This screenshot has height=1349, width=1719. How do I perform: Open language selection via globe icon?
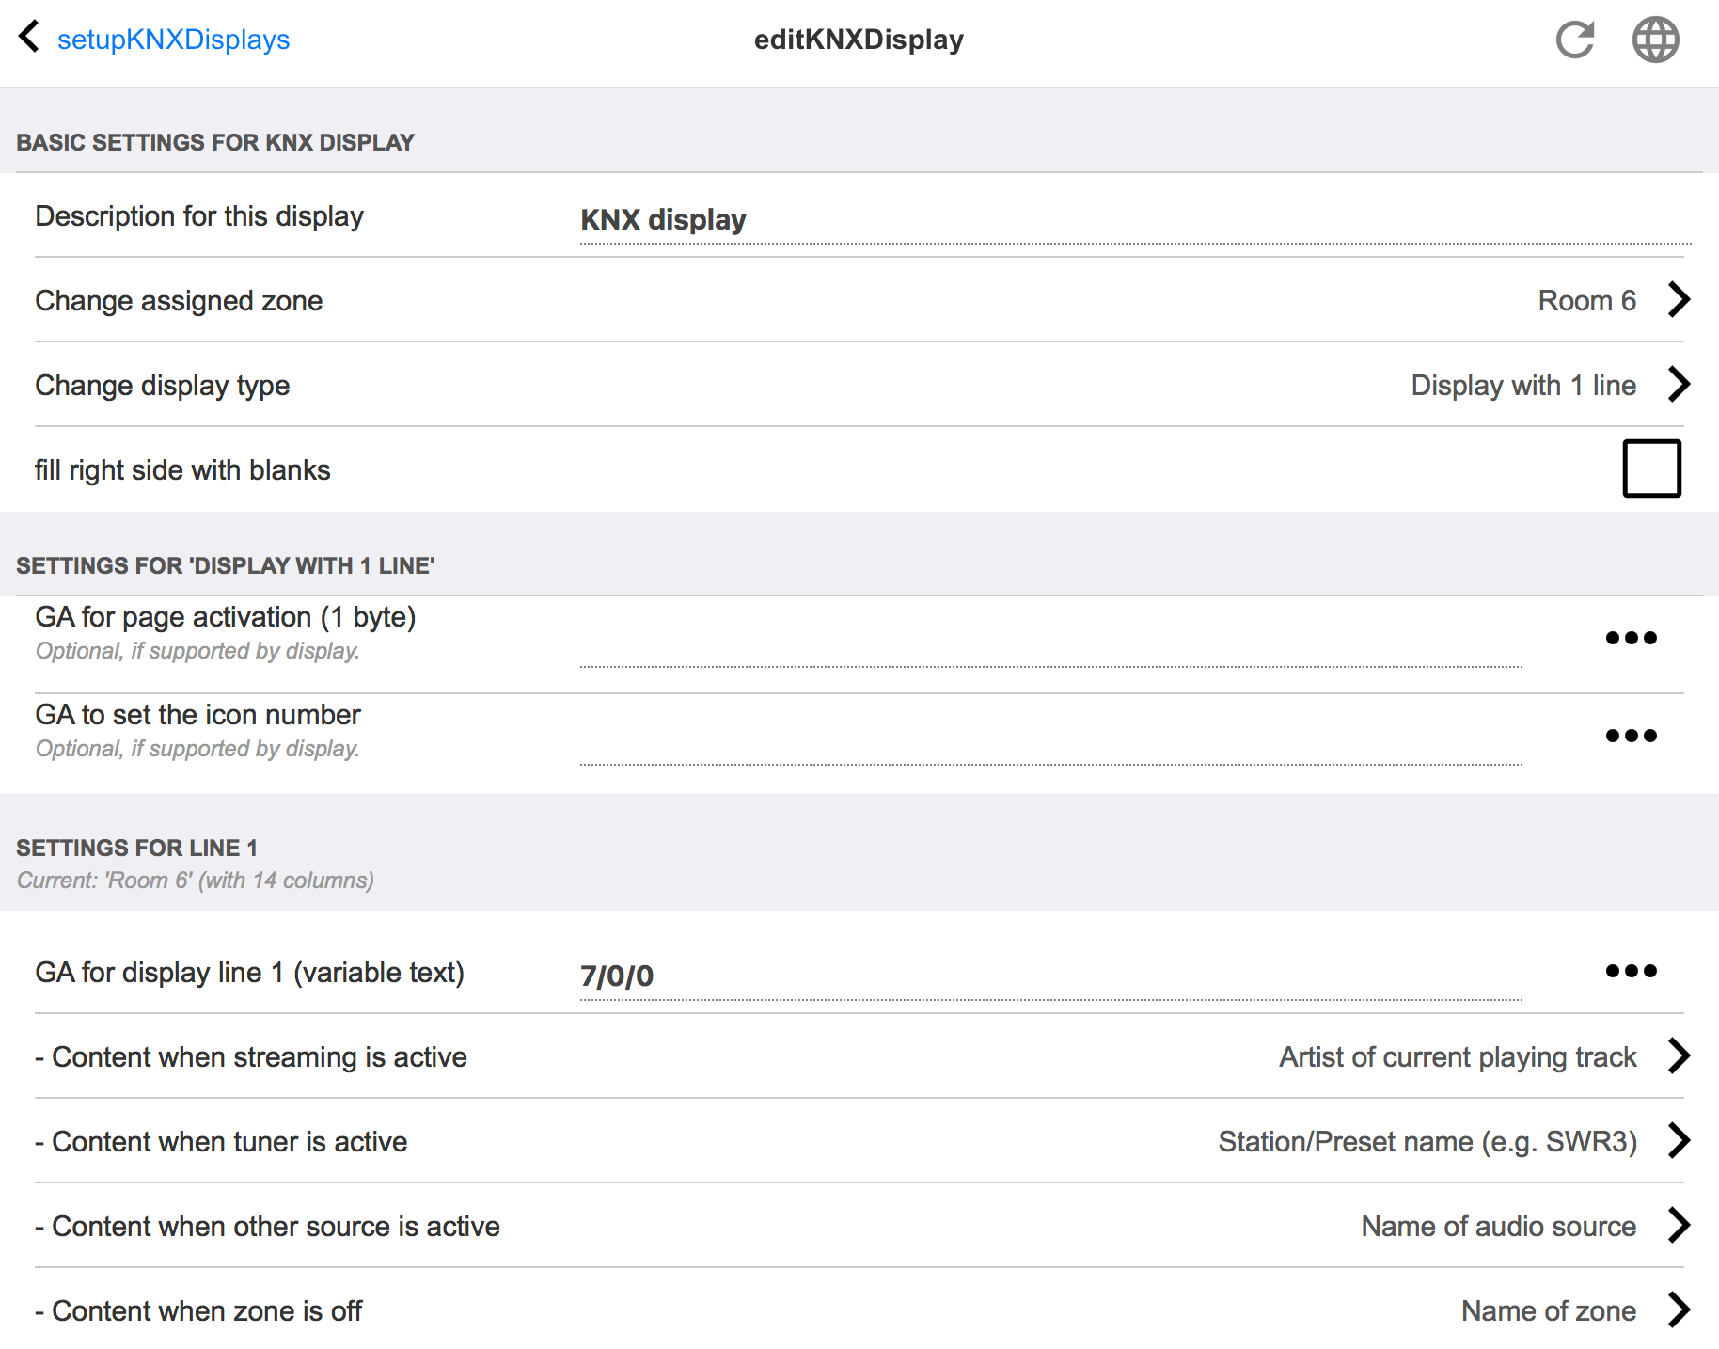1655,40
